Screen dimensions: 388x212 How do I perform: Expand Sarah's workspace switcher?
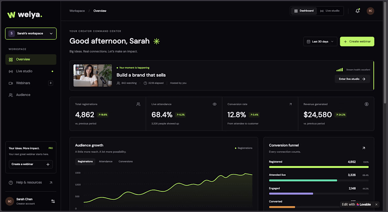pos(31,33)
